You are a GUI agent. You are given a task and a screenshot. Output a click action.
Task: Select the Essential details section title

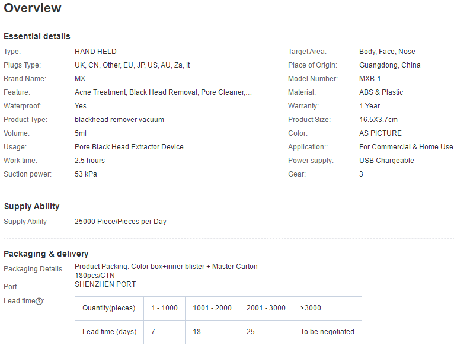[x=37, y=36]
